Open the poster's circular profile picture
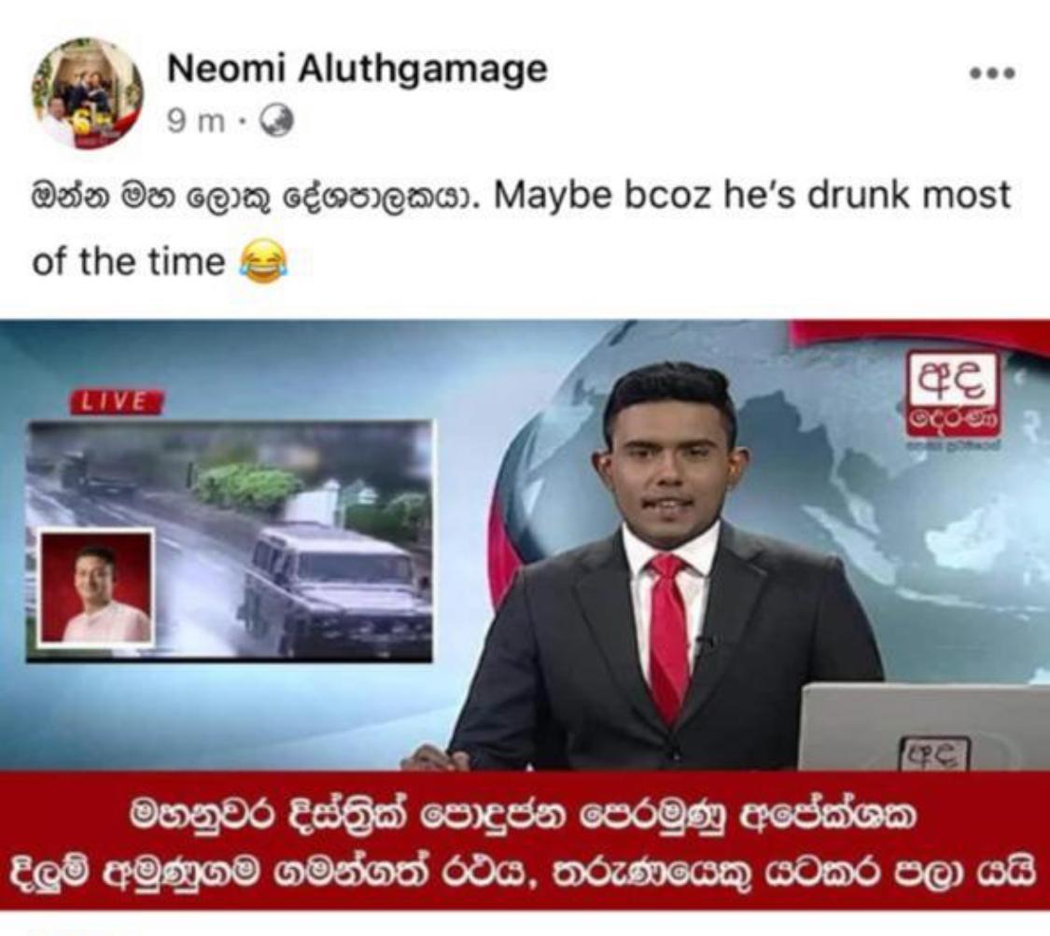Viewport: 1050px width, 936px height. [x=87, y=93]
